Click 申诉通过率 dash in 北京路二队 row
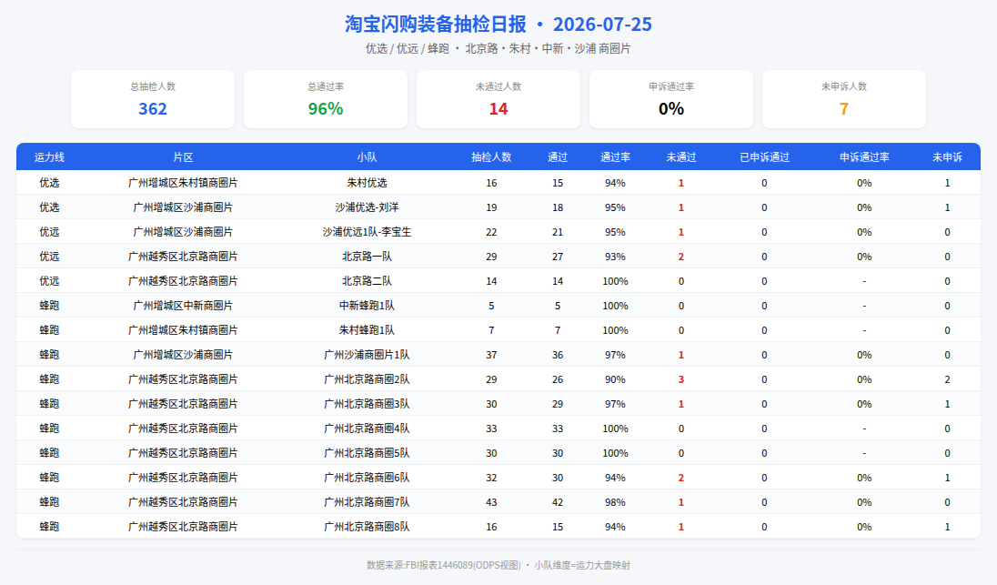Screen dimensions: 997x585 point(864,281)
